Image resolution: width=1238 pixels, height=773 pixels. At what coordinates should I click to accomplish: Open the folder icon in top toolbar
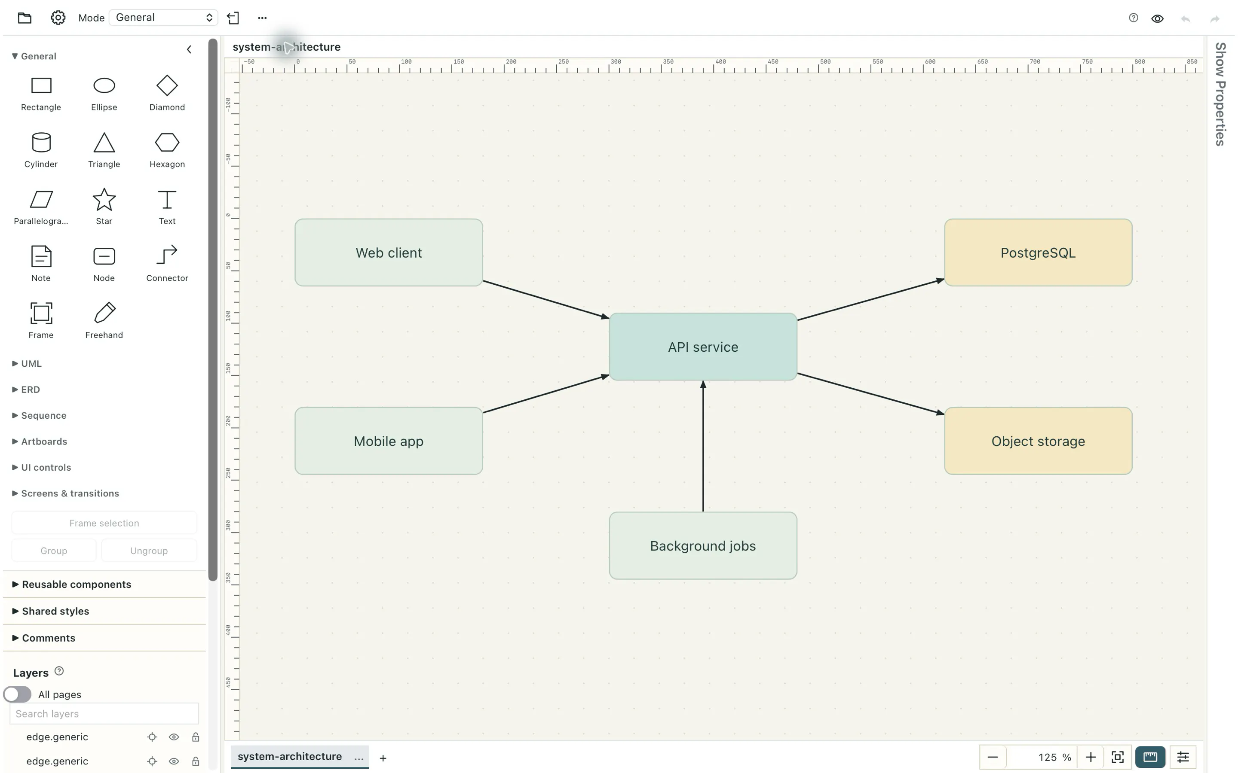[25, 18]
